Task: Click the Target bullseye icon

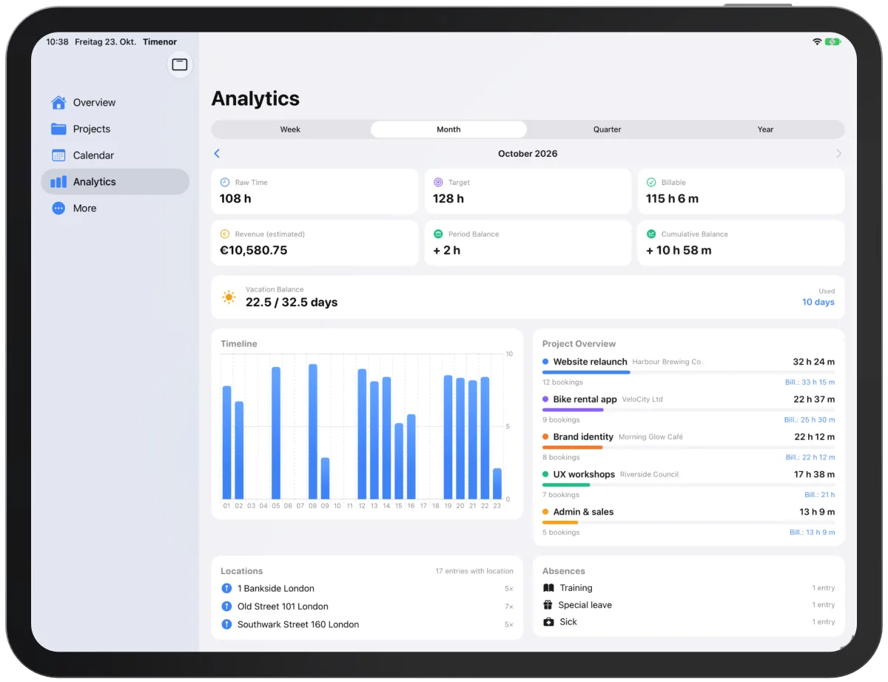Action: (438, 182)
